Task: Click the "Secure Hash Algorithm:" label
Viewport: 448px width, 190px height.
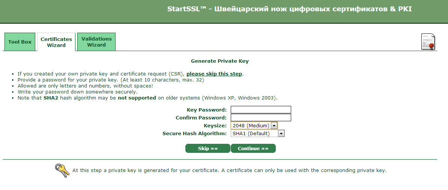Action: [194, 133]
